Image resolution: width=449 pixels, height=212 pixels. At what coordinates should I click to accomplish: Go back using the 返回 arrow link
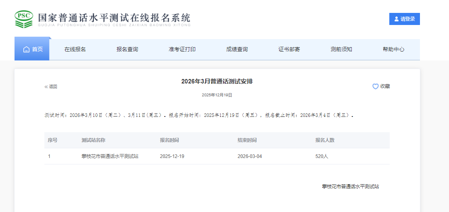point(51,87)
